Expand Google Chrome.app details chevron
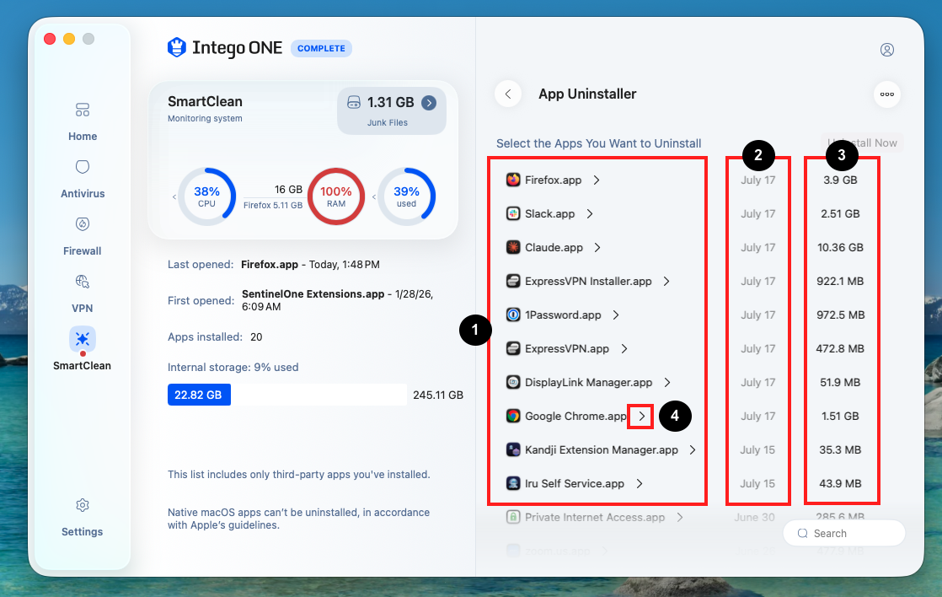Image resolution: width=942 pixels, height=597 pixels. pos(641,416)
